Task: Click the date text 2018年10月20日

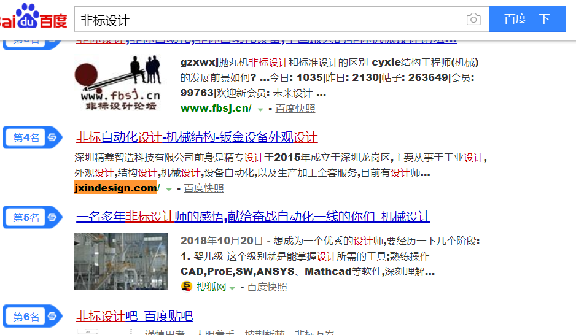Action: coord(222,241)
